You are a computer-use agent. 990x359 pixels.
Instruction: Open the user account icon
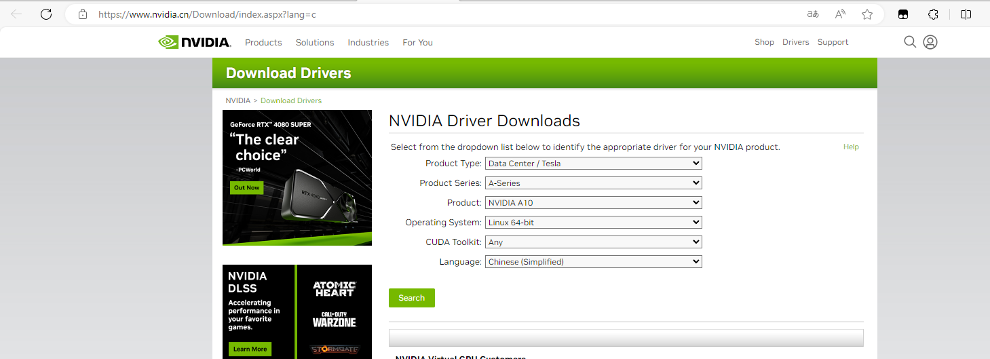tap(930, 42)
